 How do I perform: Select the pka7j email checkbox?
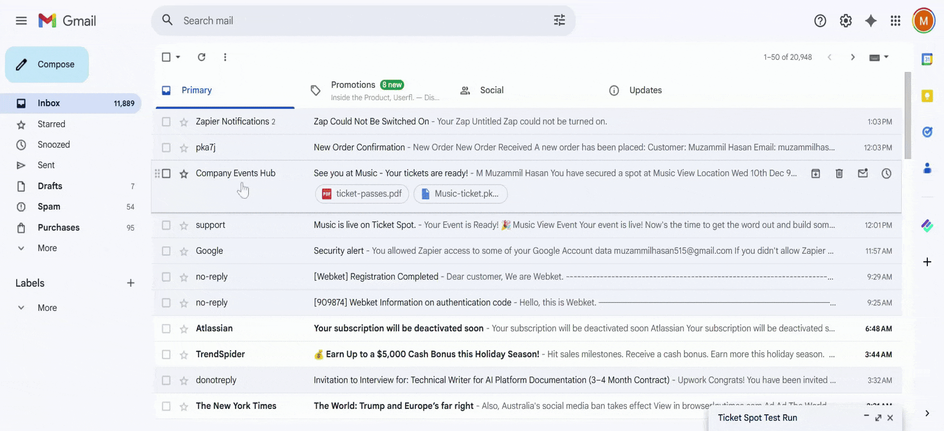coord(166,148)
